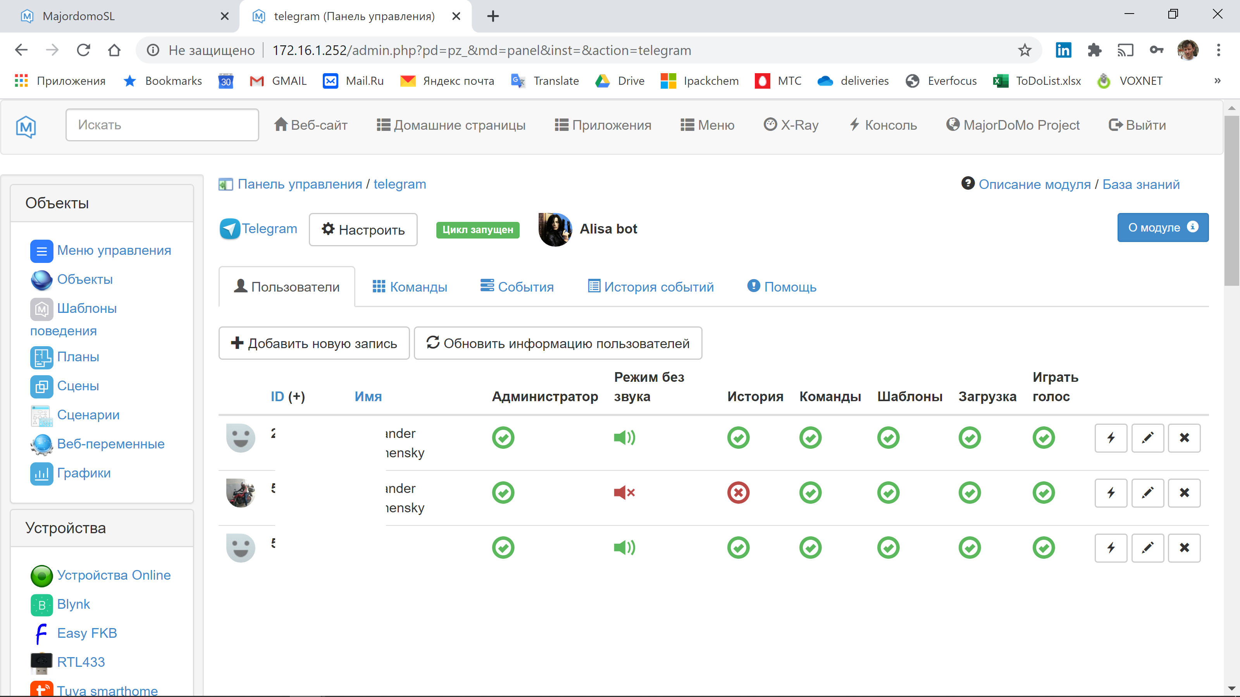Delete third user with the X icon

(1184, 548)
